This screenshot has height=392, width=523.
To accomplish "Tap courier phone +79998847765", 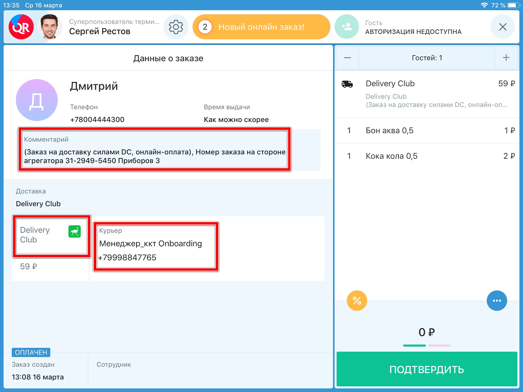I will coord(127,258).
